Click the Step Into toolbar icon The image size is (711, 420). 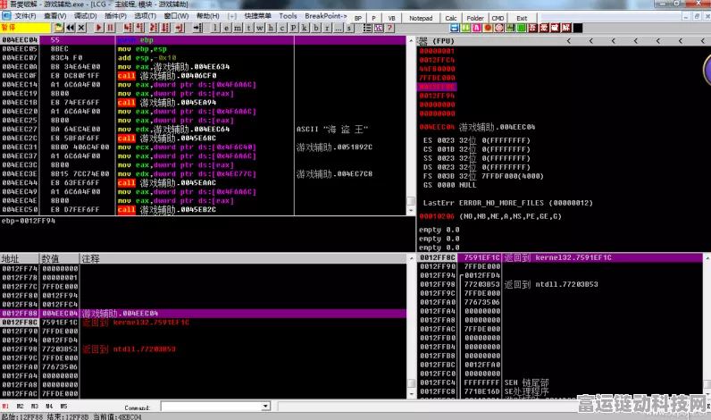coord(128,28)
